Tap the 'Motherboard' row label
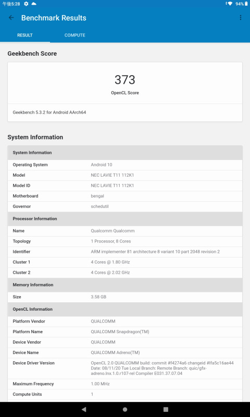The height and width of the screenshot is (417, 250). pos(26,196)
